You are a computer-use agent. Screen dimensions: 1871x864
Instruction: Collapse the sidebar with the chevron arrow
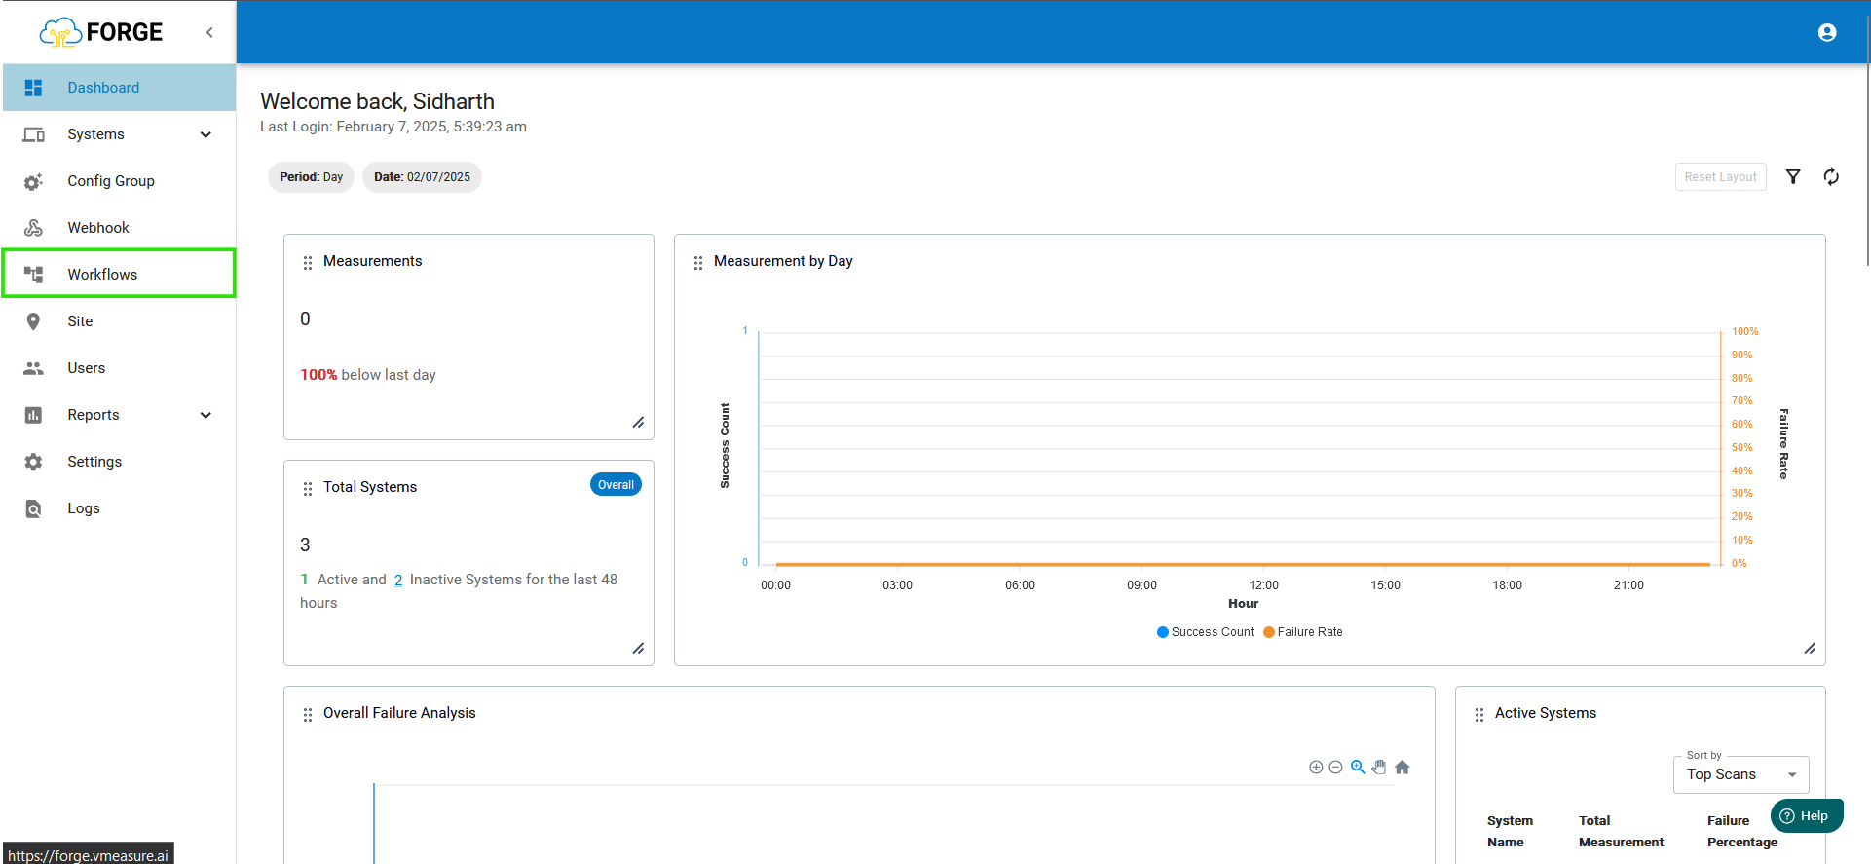coord(209,32)
